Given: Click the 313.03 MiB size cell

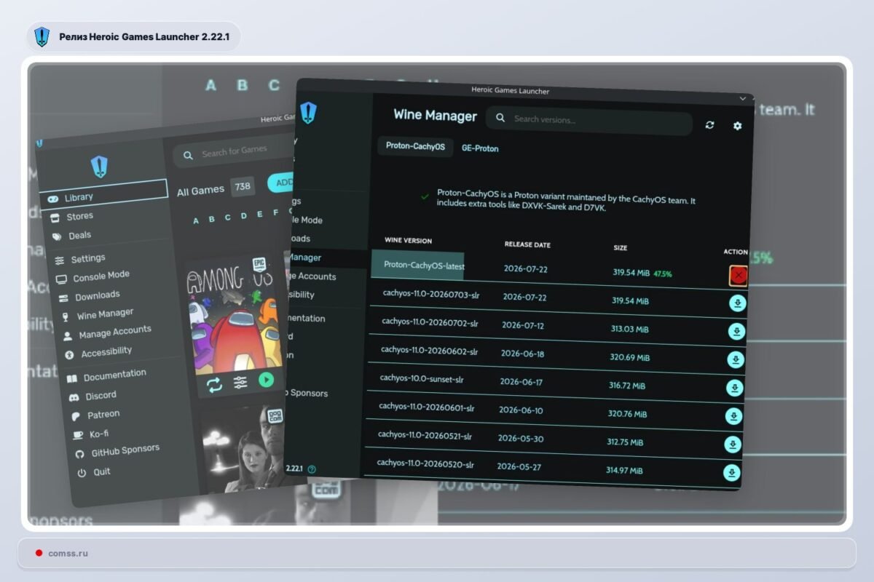Looking at the screenshot, I should (x=630, y=329).
